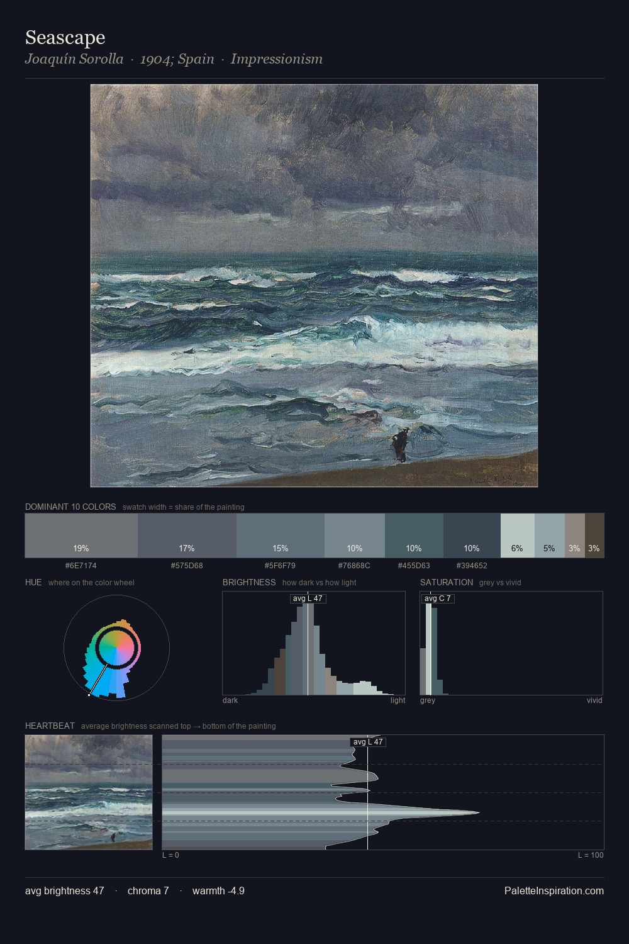This screenshot has width=629, height=944.
Task: Click the footer text 'avg brightness 47'
Action: point(65,891)
